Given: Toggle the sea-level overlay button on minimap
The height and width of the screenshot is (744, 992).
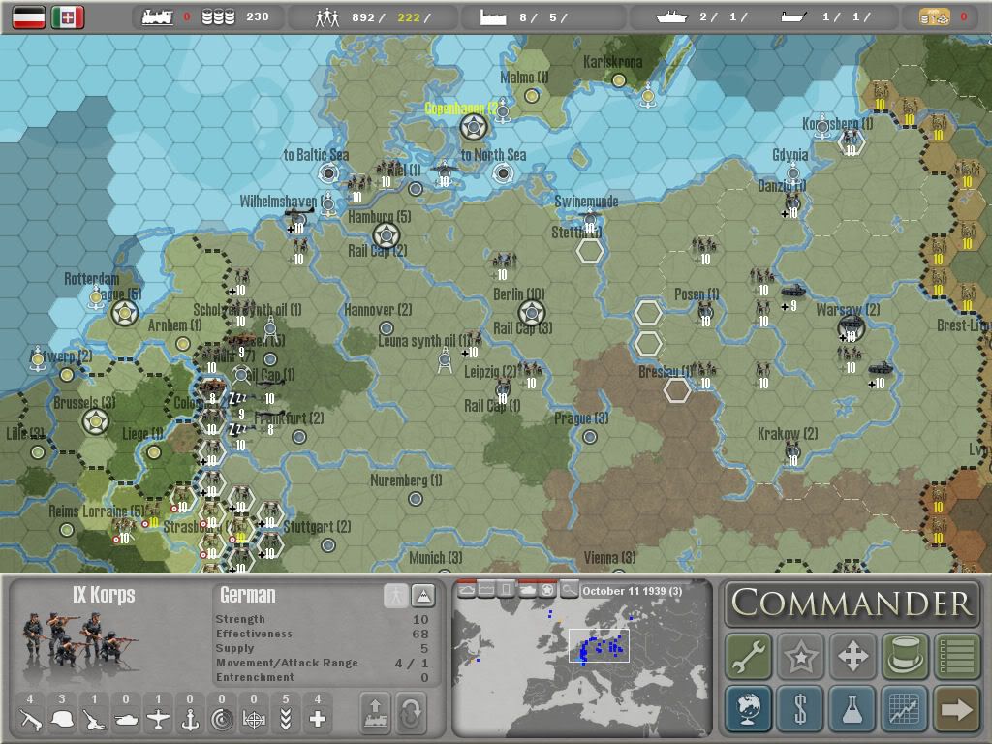Looking at the screenshot, I should (x=486, y=590).
